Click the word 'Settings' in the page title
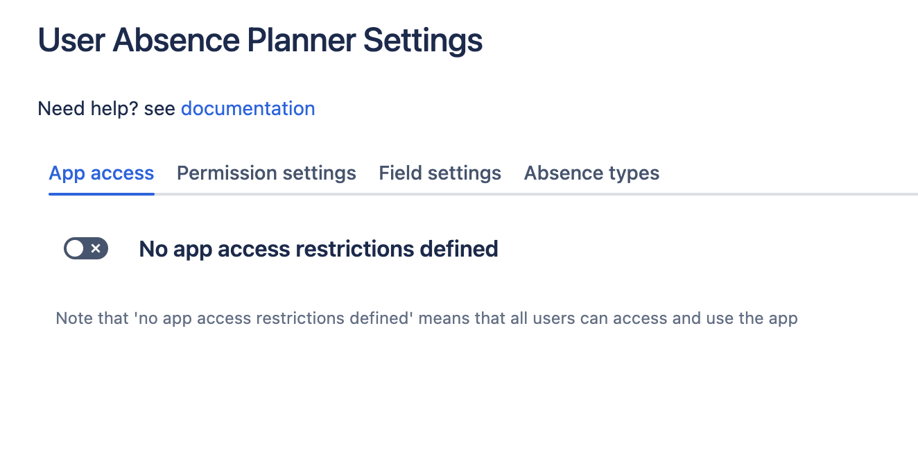918x473 pixels. 423,40
